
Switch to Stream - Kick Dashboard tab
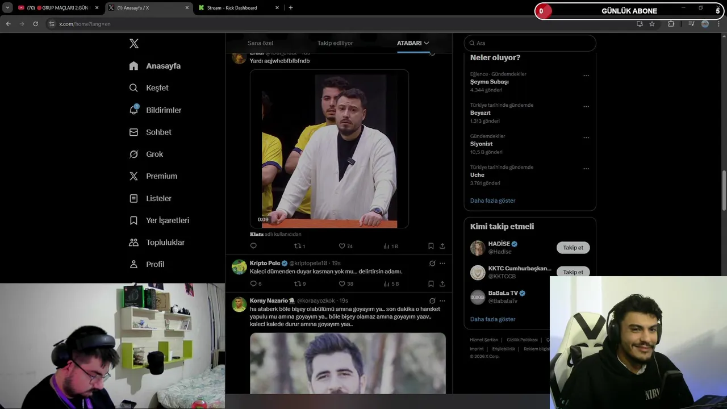(x=239, y=8)
